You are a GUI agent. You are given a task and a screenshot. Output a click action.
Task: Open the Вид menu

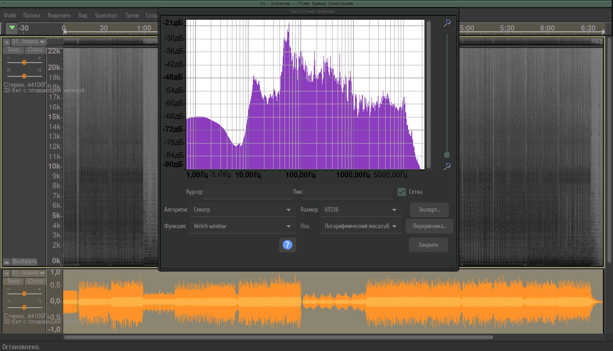click(x=82, y=15)
